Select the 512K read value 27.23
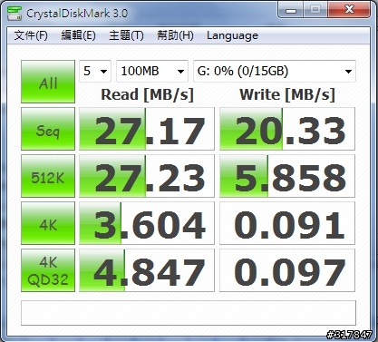Image resolution: width=378 pixels, height=342 pixels. point(147,176)
